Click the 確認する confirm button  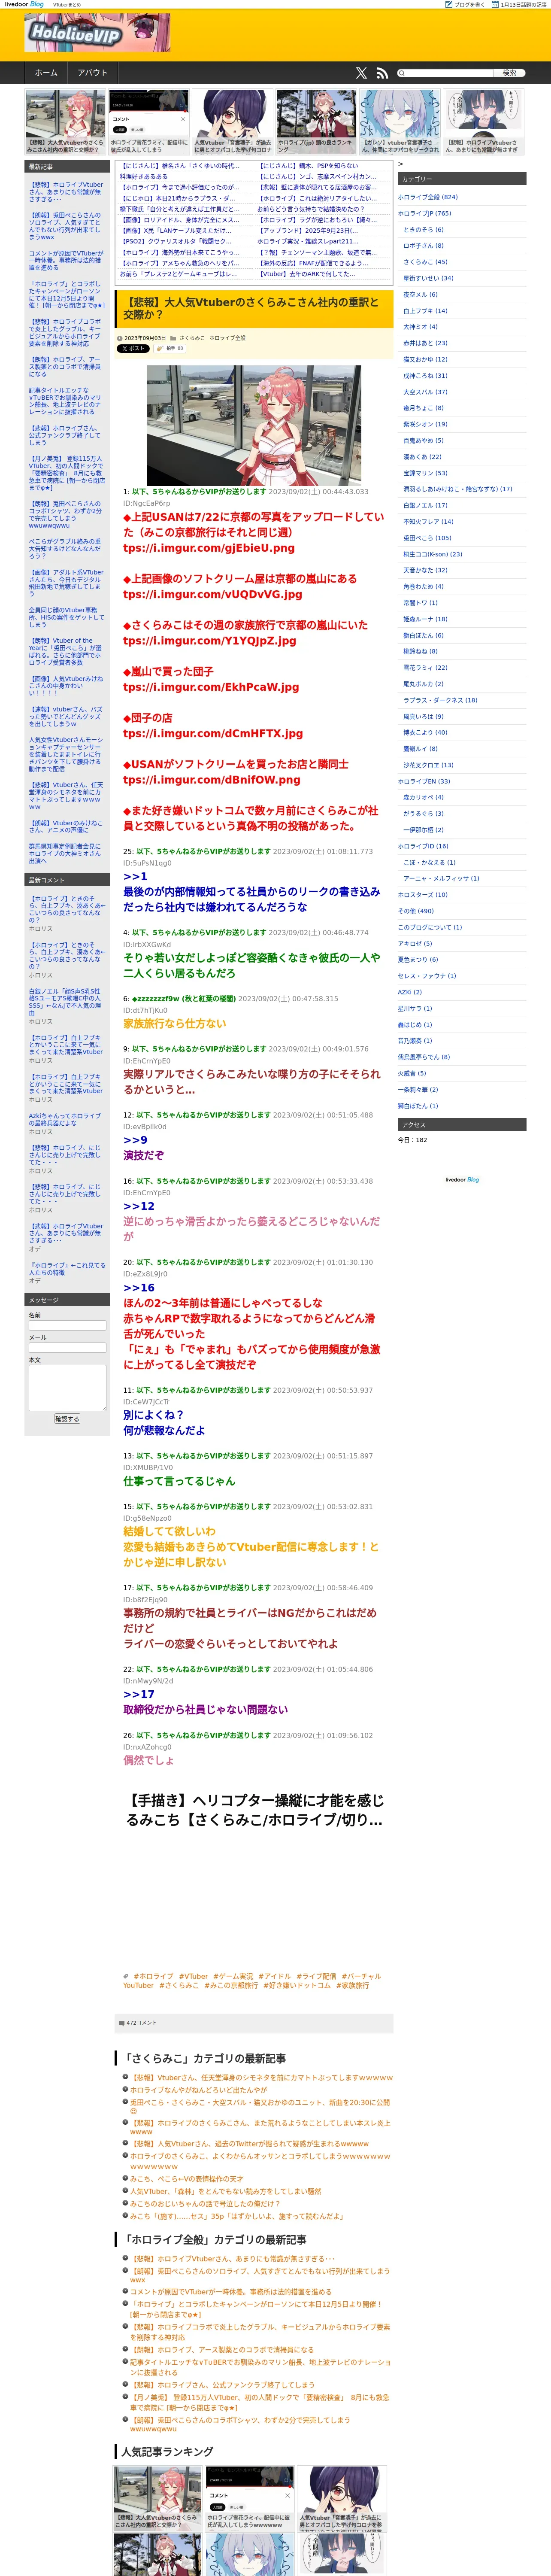pos(67,1419)
